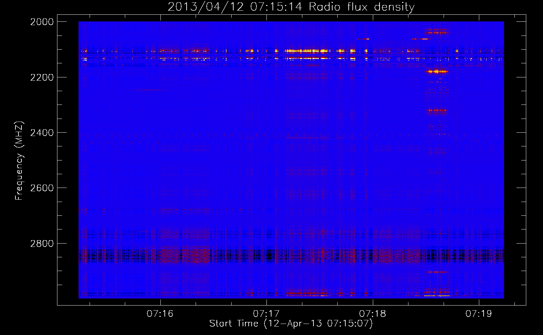This screenshot has height=335, width=543.
Task: Select the 2400 frequency tick label
Action: (42, 133)
